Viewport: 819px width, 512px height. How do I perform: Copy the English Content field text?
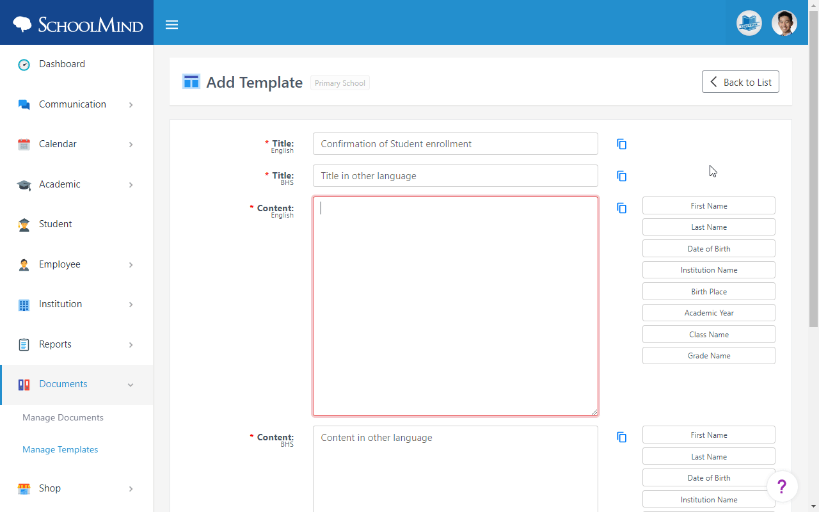point(621,207)
